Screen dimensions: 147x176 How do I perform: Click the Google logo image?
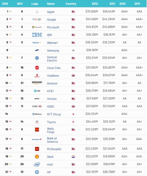(x=37, y=19)
